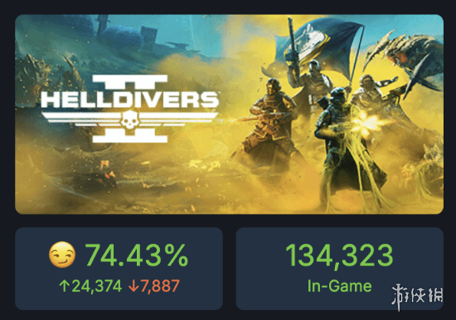Click the In-Game label
The width and height of the screenshot is (456, 320).
click(x=339, y=286)
